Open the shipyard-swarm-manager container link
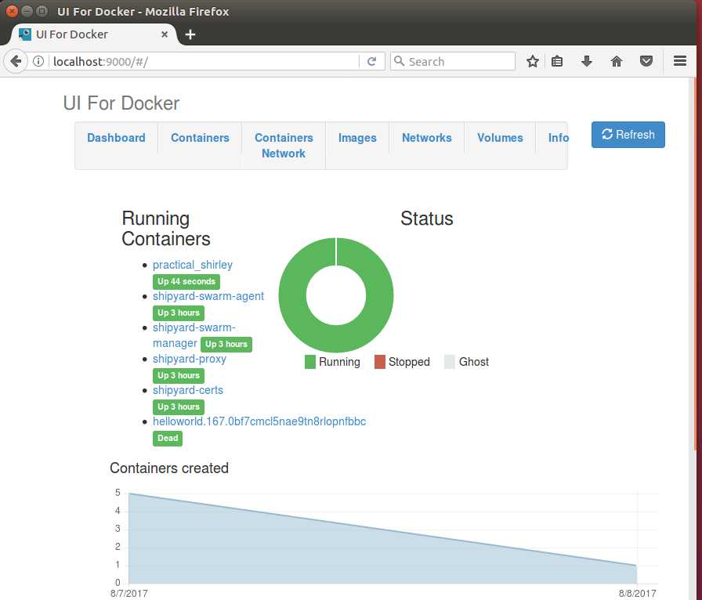The width and height of the screenshot is (702, 600). tap(194, 335)
